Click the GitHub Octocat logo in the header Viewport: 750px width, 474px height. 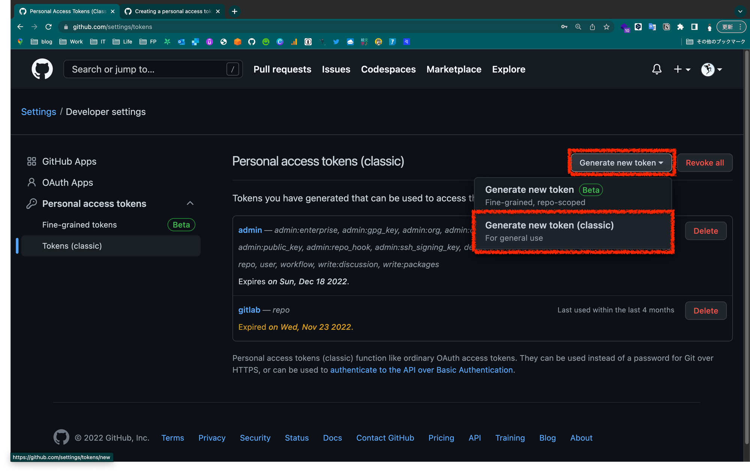point(42,69)
